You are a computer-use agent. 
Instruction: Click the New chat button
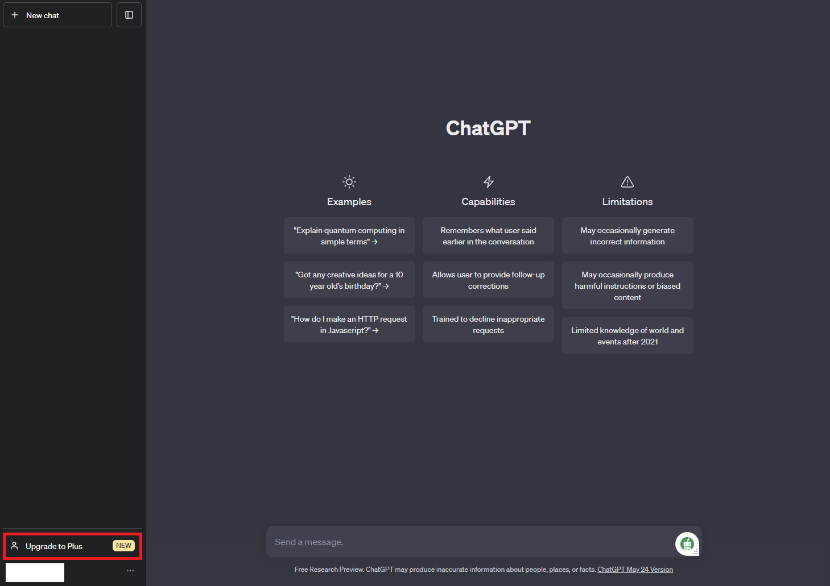click(x=57, y=15)
